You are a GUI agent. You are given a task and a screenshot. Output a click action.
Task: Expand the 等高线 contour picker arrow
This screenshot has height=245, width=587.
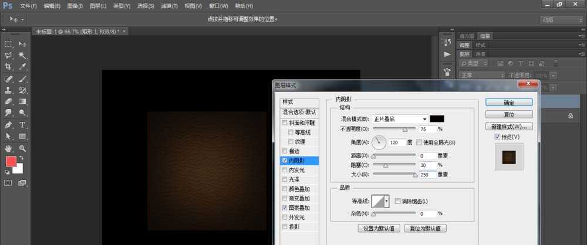coord(386,201)
